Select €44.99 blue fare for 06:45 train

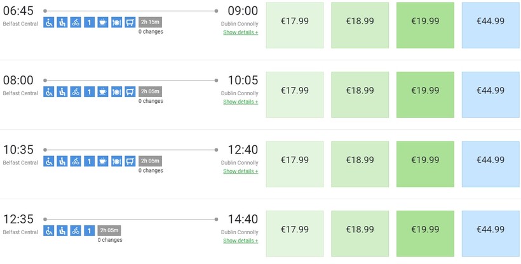491,25
